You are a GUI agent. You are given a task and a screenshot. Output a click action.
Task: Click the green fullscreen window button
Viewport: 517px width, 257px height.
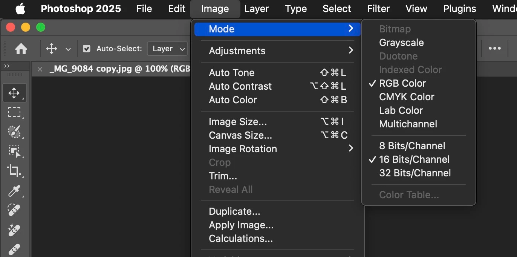coord(40,27)
